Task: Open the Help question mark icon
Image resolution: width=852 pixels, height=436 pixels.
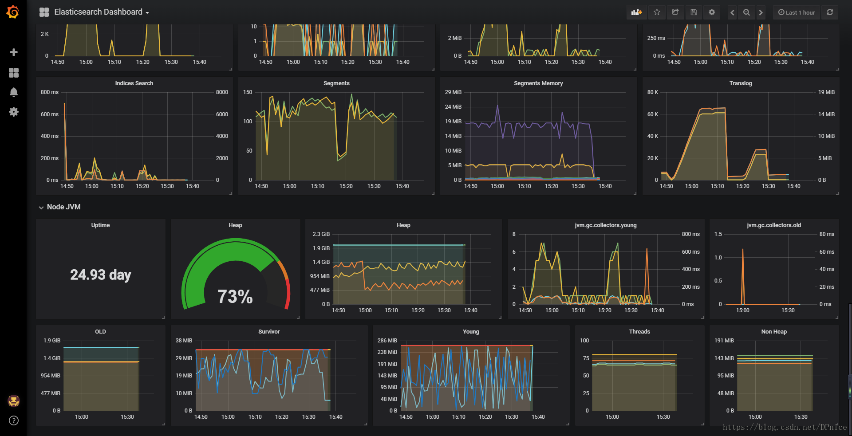Action: pos(14,420)
